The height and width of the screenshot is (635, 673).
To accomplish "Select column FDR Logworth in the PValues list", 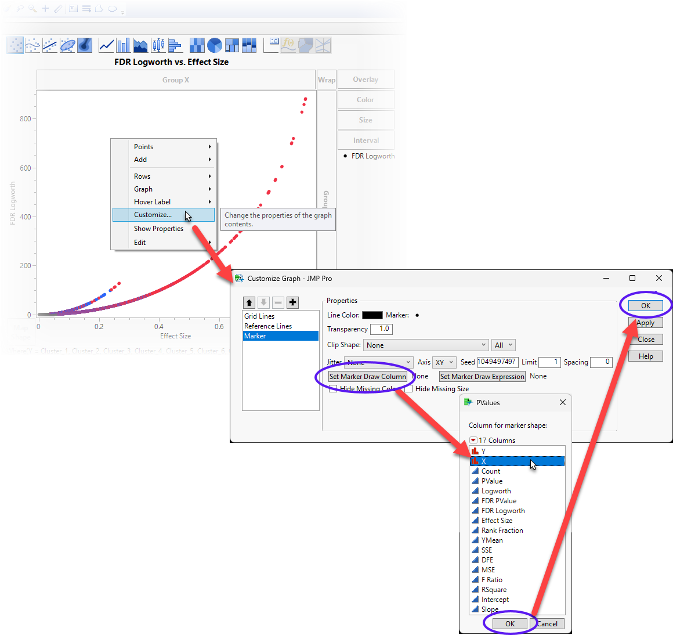I will pyautogui.click(x=517, y=511).
